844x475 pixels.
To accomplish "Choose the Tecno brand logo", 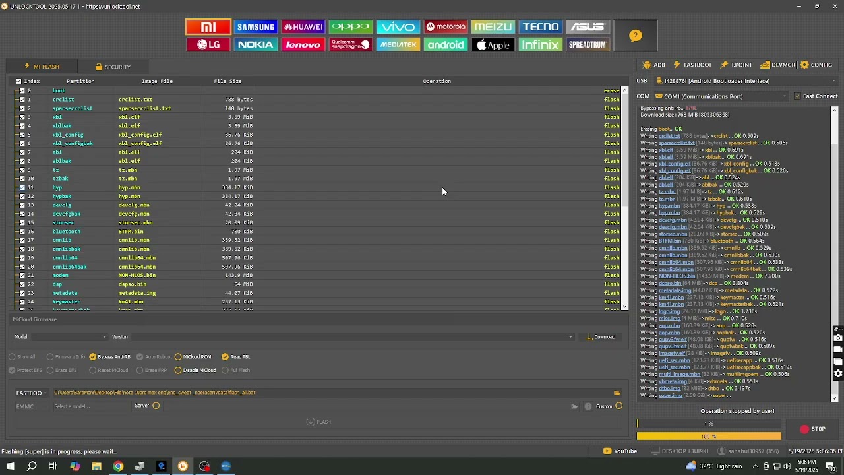I will [x=541, y=27].
